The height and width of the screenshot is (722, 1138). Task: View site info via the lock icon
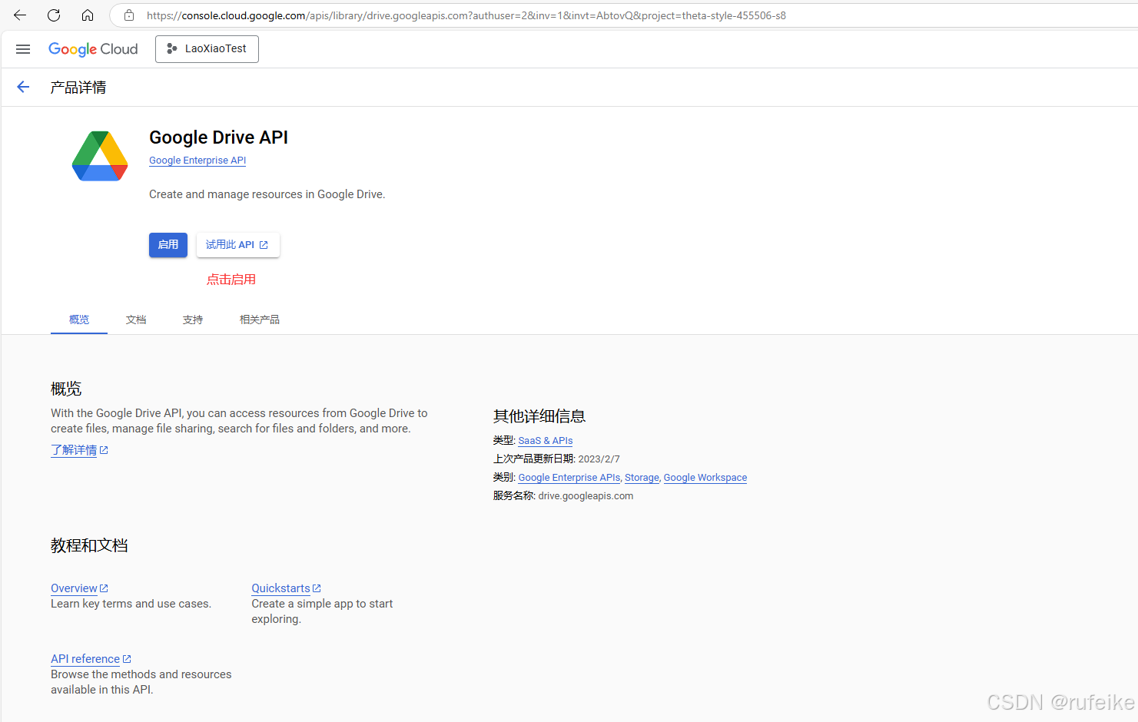click(129, 15)
